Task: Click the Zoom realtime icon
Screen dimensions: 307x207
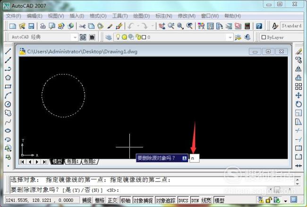Action: point(171,26)
